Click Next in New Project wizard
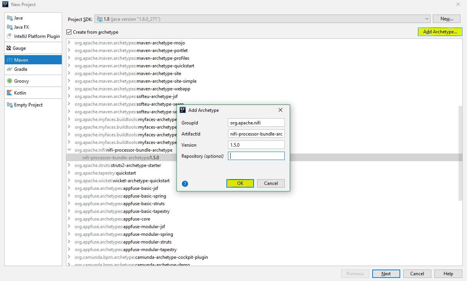The width and height of the screenshot is (467, 281). coord(386,274)
